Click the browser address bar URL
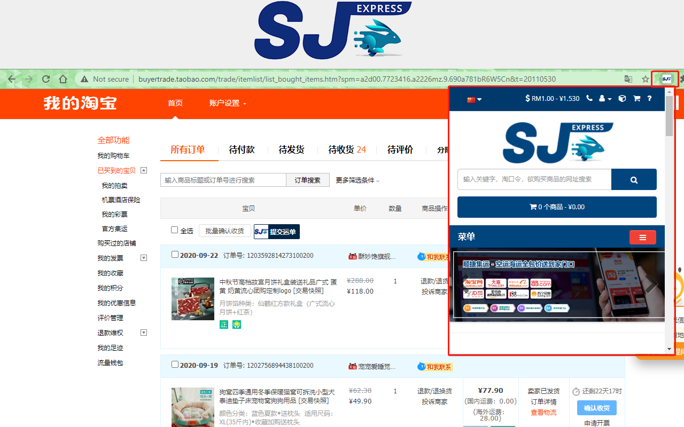 coord(347,79)
